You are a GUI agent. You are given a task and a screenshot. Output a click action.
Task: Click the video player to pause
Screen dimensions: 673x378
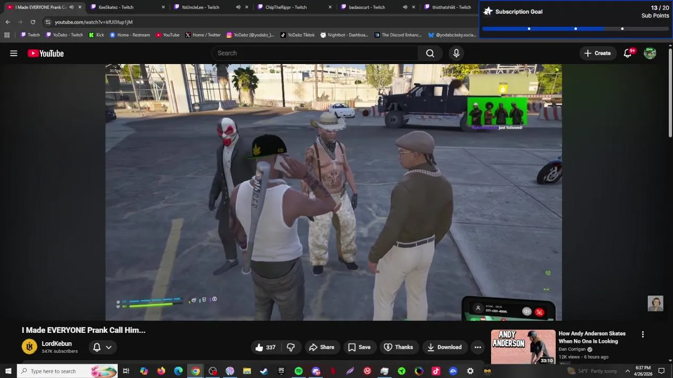pos(333,192)
